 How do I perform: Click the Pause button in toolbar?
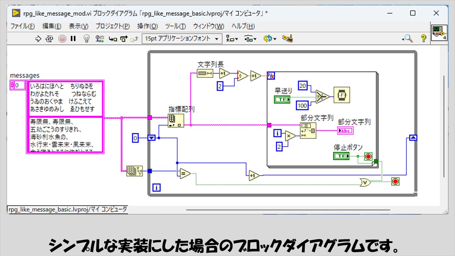pos(73,39)
